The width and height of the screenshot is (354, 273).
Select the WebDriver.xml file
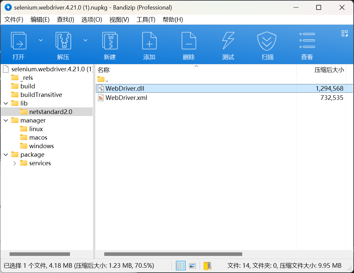point(126,98)
